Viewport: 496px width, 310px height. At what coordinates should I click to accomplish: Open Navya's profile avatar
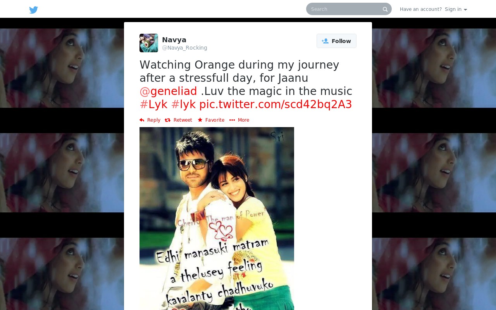pos(149,43)
